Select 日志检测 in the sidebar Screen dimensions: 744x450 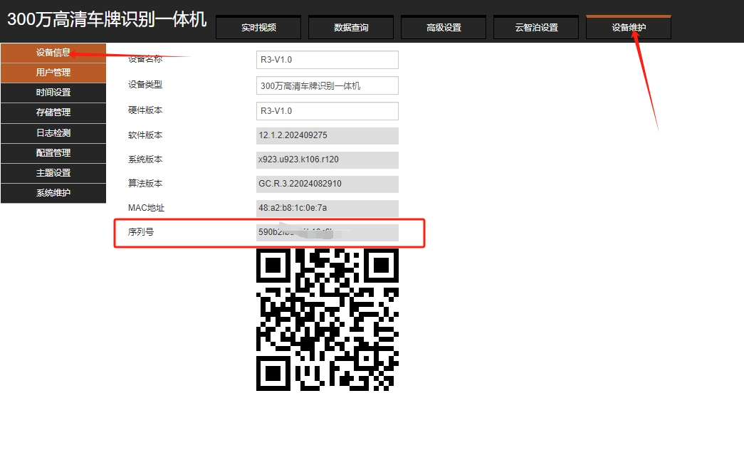(53, 133)
